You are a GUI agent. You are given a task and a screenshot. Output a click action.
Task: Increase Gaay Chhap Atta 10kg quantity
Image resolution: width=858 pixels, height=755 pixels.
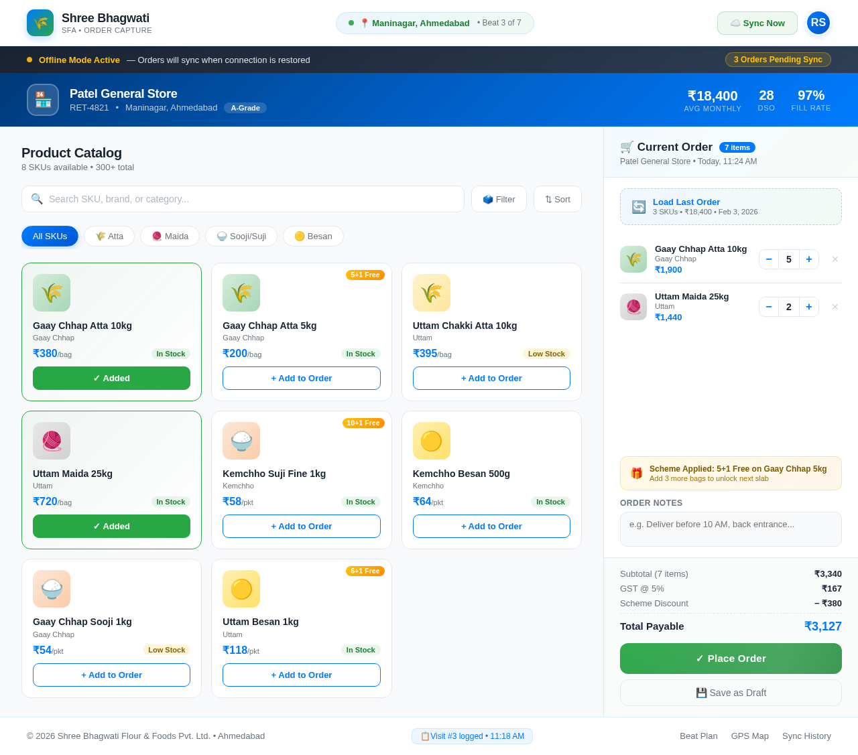pyautogui.click(x=808, y=259)
